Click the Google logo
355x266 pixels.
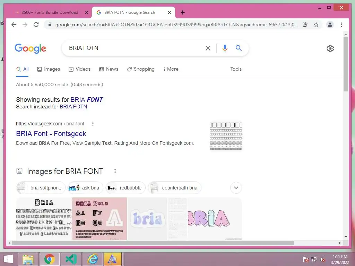[31, 48]
